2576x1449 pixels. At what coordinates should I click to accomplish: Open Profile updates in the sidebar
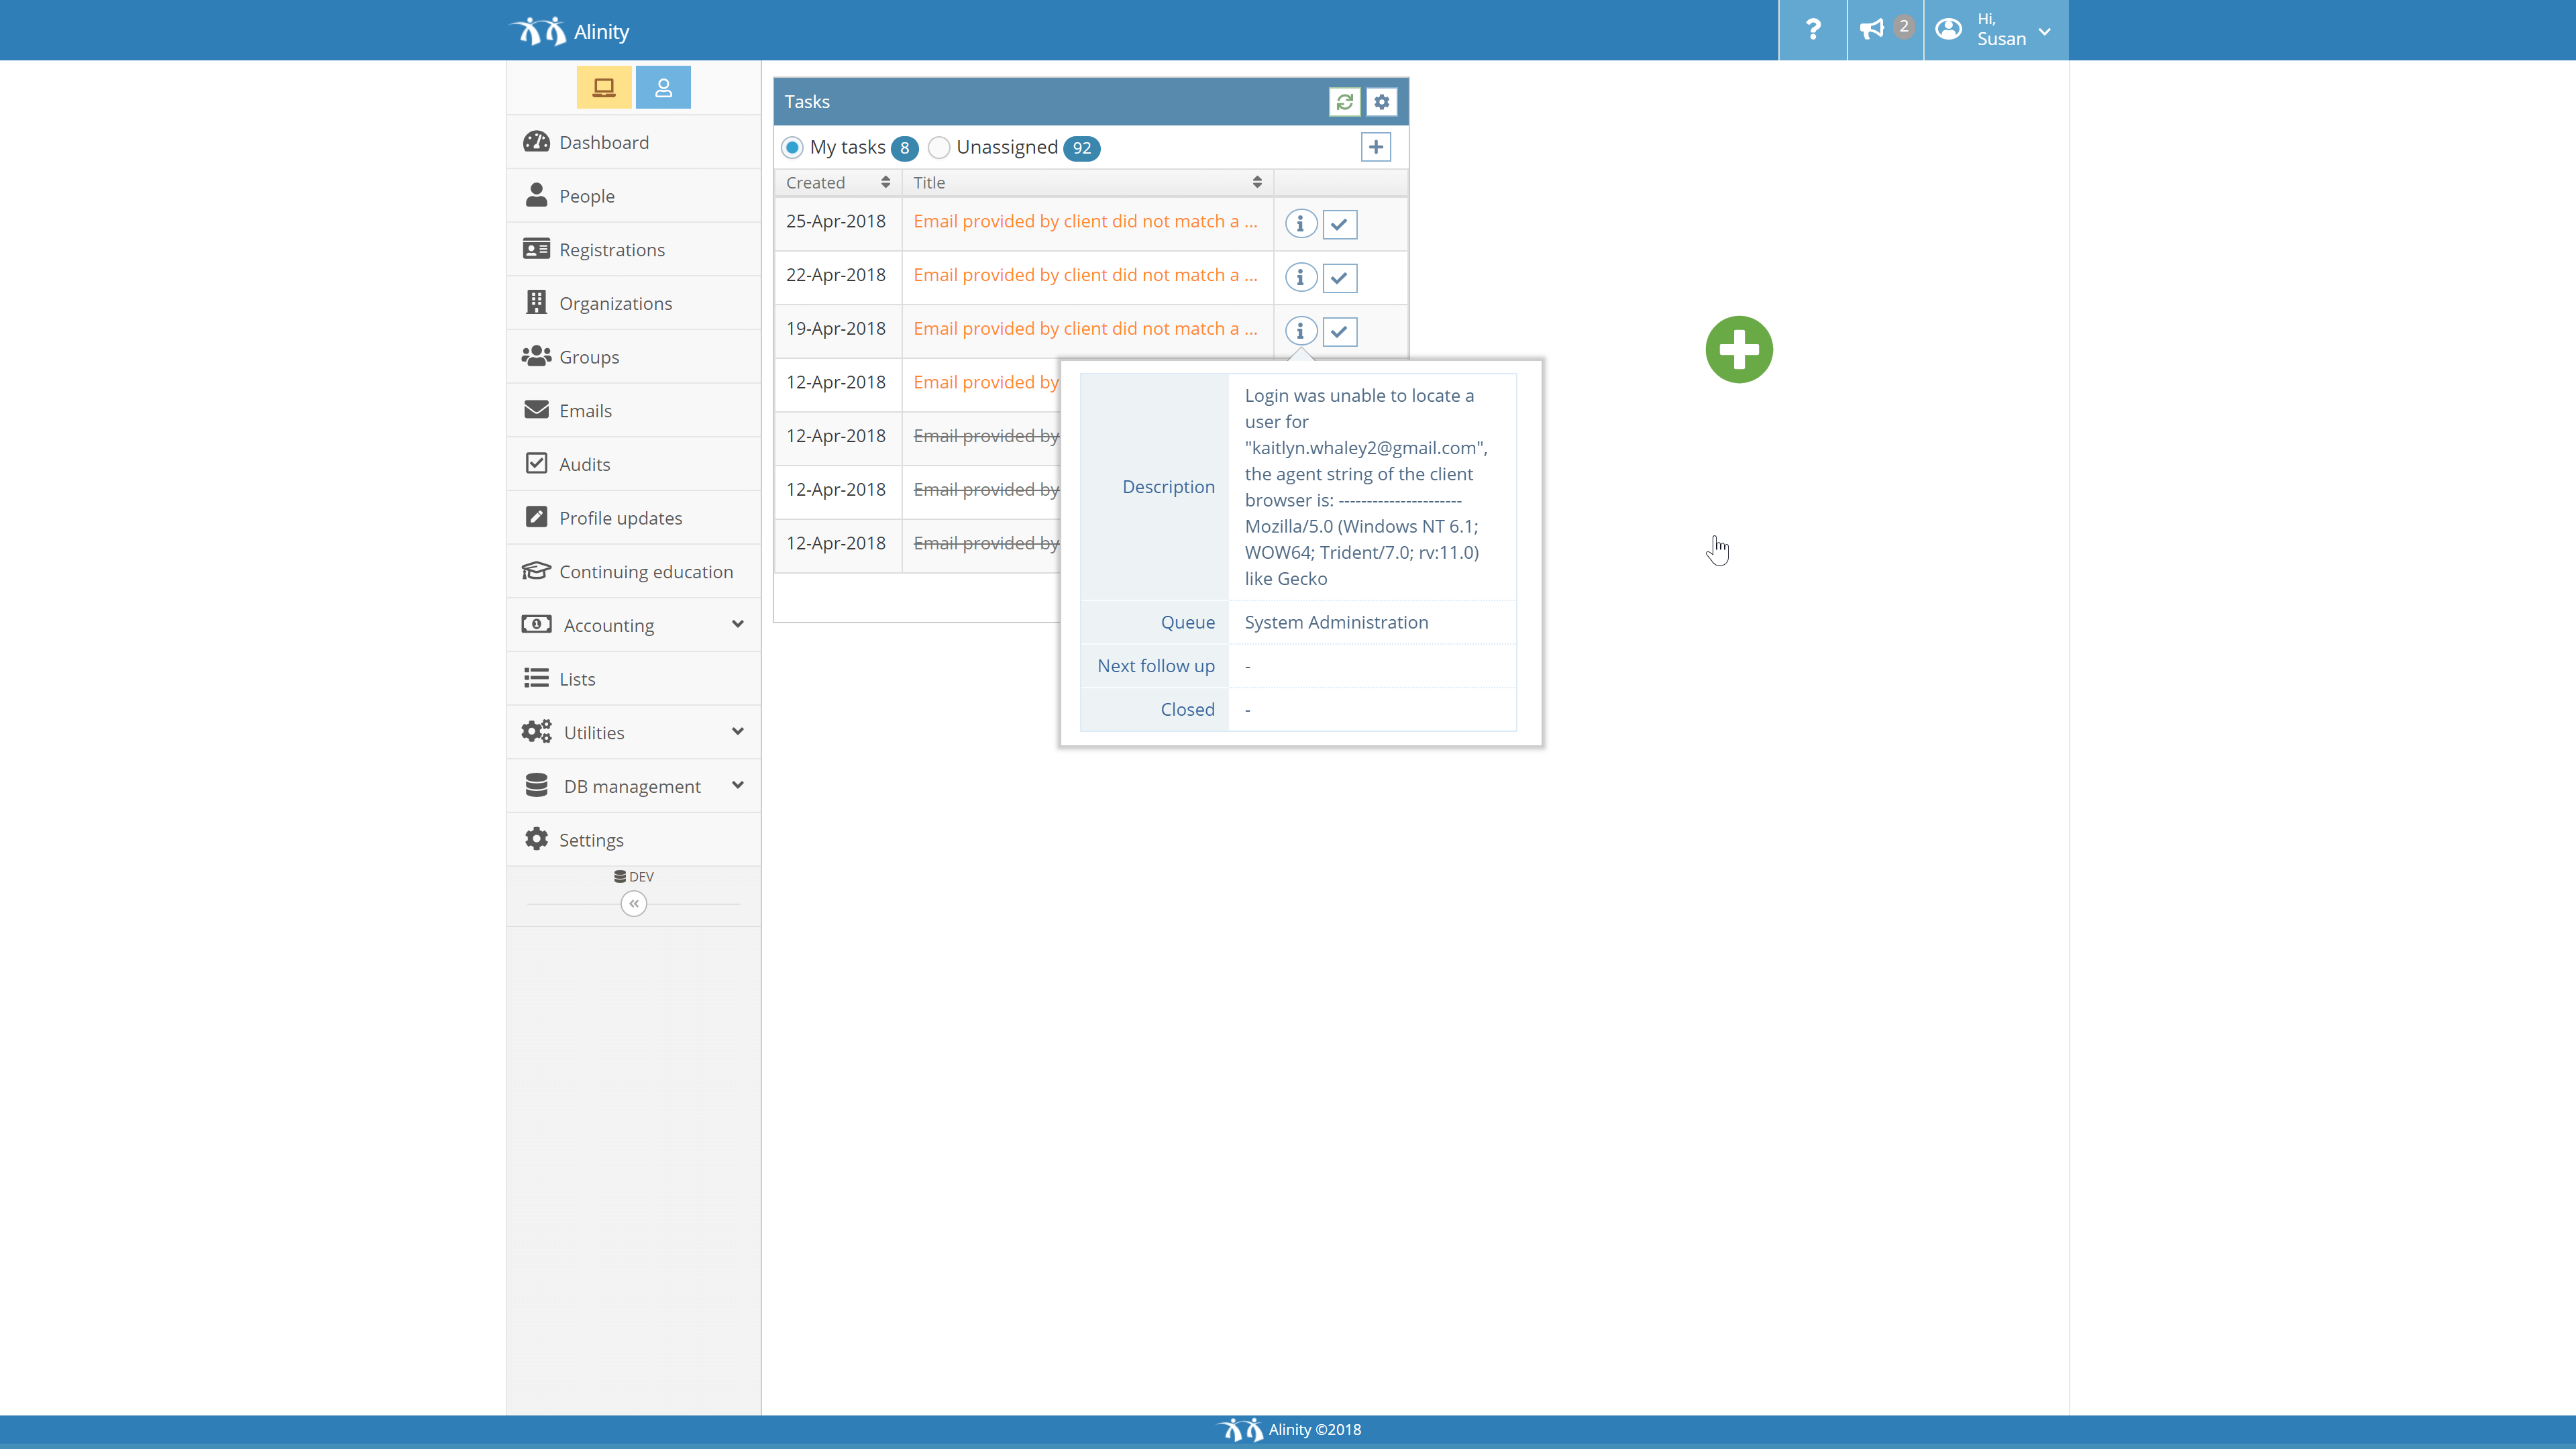pos(633,518)
